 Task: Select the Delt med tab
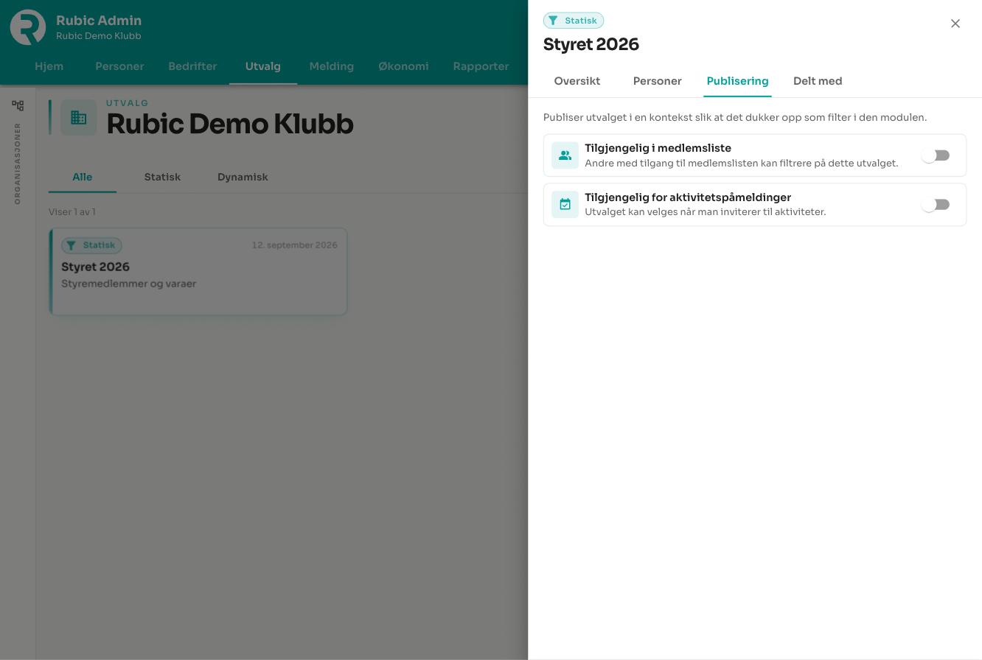818,81
